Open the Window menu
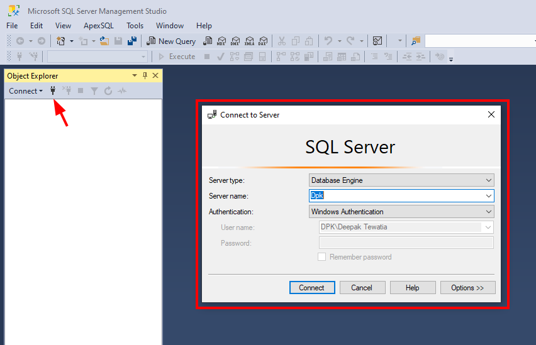The image size is (536, 345). pos(170,26)
